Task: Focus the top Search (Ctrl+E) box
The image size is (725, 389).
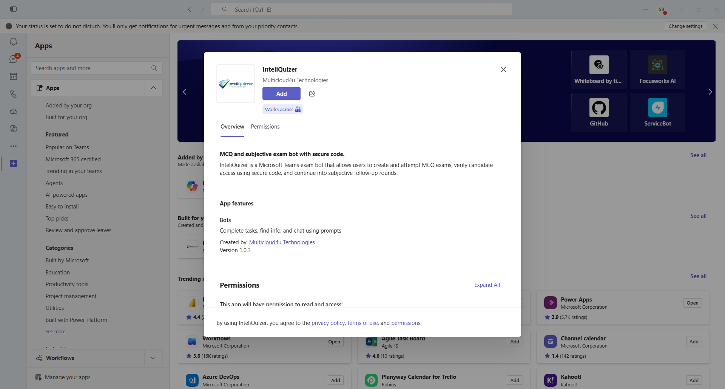Action: tap(362, 9)
